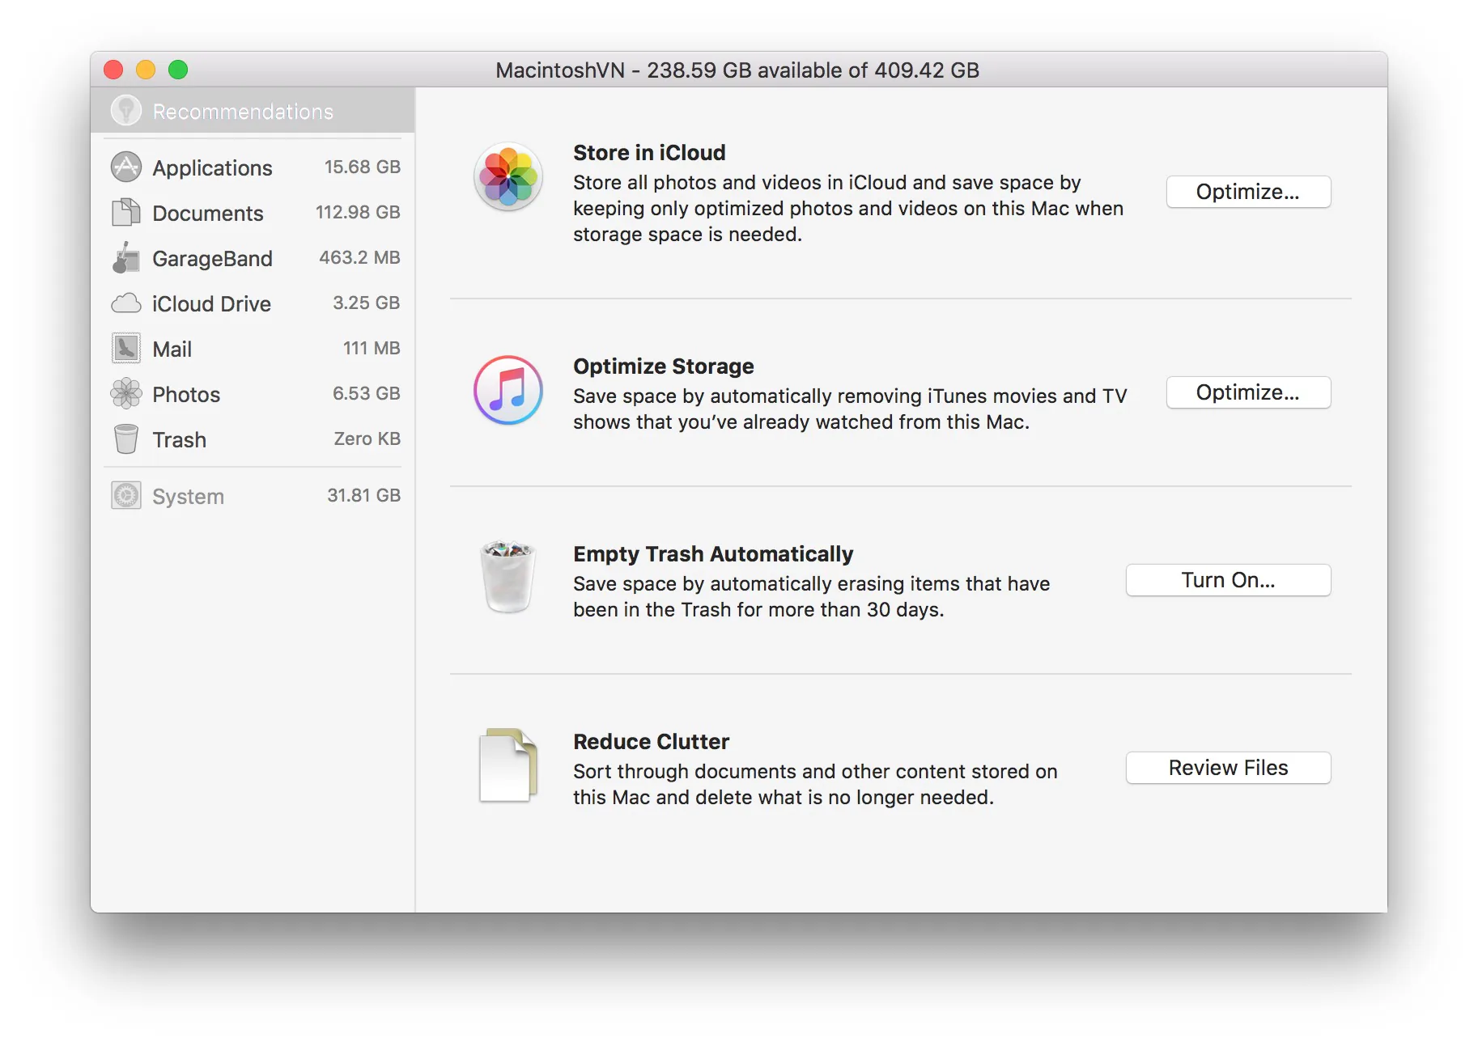Click the Mail stamp icon
The image size is (1478, 1042).
126,349
